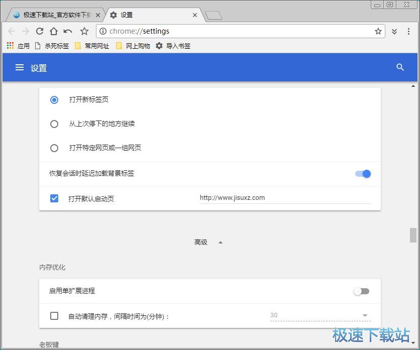The width and height of the screenshot is (420, 350).
Task: Close the 设置 tab
Action: pyautogui.click(x=195, y=15)
